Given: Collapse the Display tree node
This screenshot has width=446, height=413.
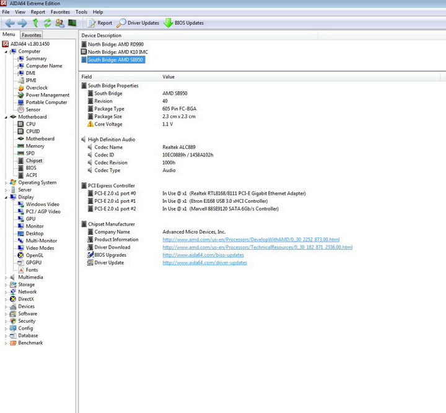Looking at the screenshot, I should tap(6, 197).
